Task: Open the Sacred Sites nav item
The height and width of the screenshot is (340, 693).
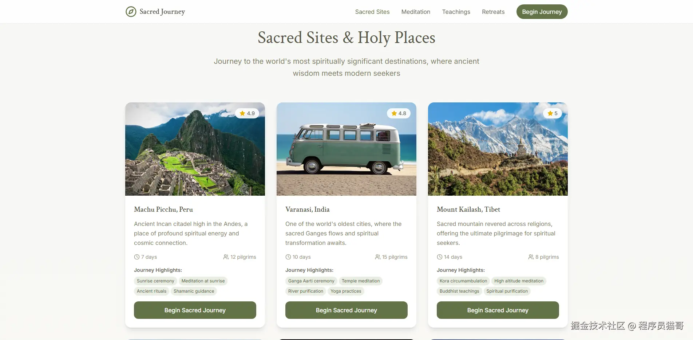Action: (x=372, y=12)
